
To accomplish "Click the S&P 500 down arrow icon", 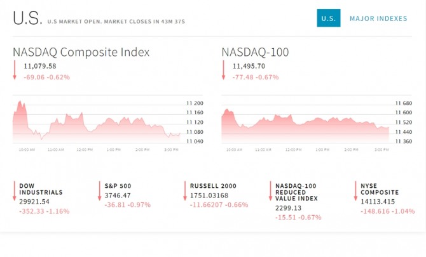I will [100, 191].
